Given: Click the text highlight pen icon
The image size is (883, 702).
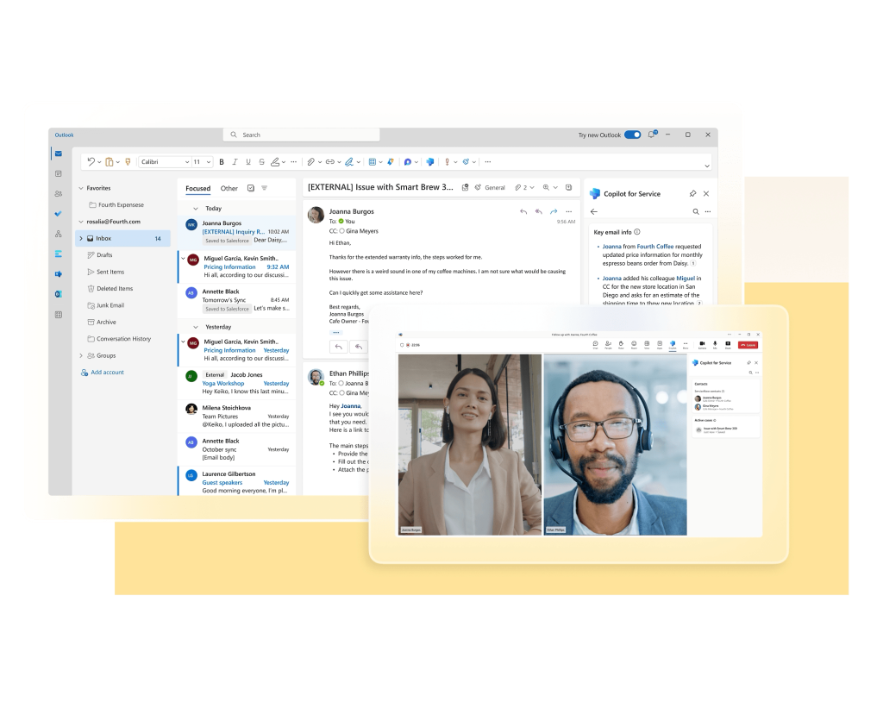Looking at the screenshot, I should [x=275, y=161].
